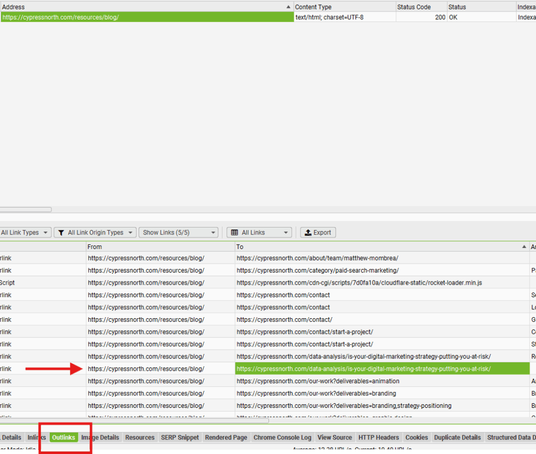Click the 200 status code cell
536x454 pixels.
(x=421, y=17)
